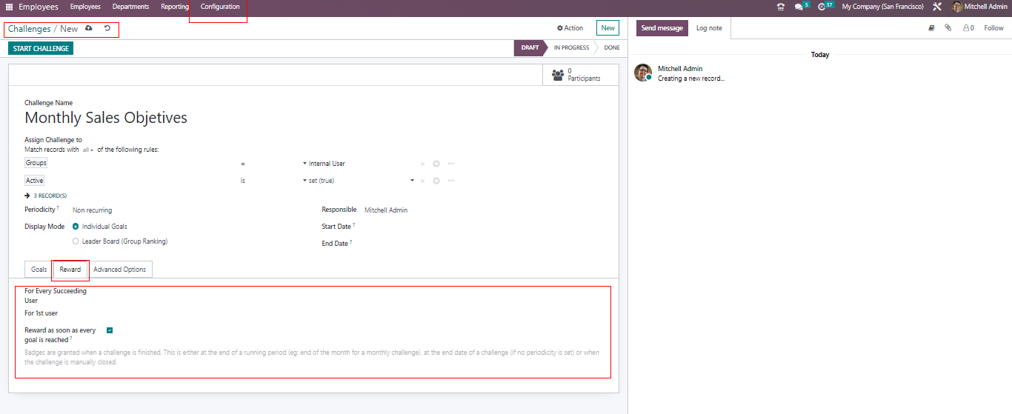The height and width of the screenshot is (414, 1012).
Task: Open the apps grid menu icon
Action: 9,7
